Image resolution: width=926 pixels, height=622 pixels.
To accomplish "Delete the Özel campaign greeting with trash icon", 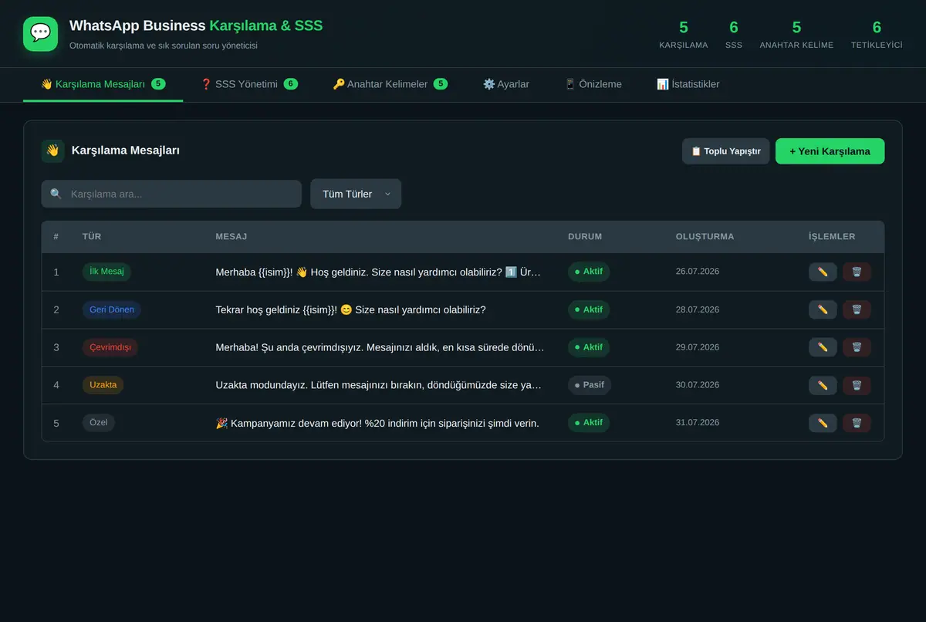I will (857, 423).
